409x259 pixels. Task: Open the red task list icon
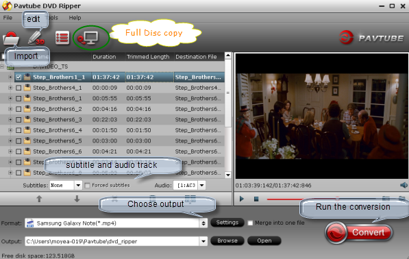click(62, 38)
